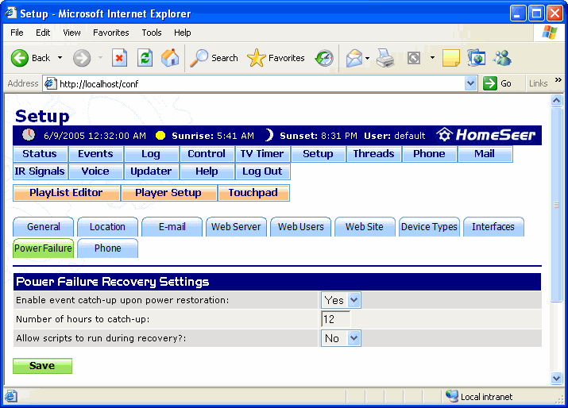
Task: Open Favorites with the star icon
Action: (256, 58)
